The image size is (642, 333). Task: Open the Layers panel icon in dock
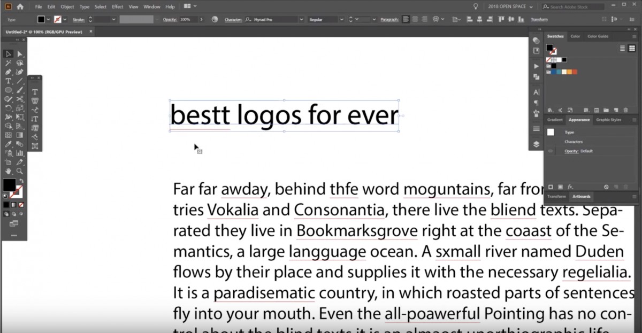tap(536, 144)
